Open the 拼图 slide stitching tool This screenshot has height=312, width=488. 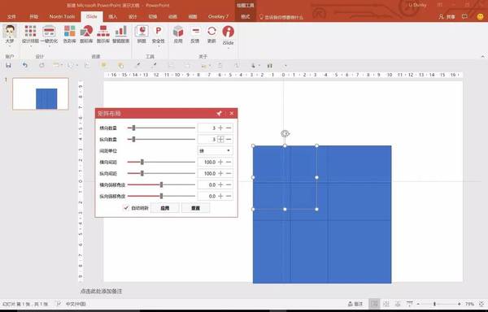tap(142, 34)
